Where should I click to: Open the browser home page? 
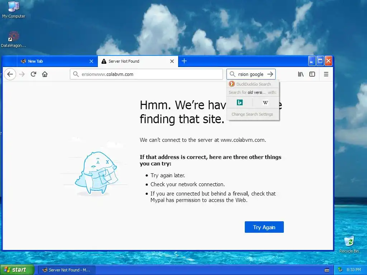[45, 74]
